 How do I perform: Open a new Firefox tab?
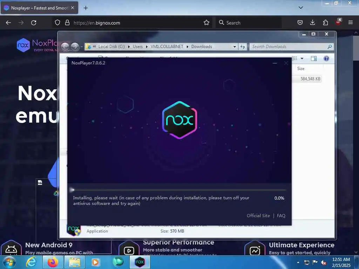[x=86, y=8]
